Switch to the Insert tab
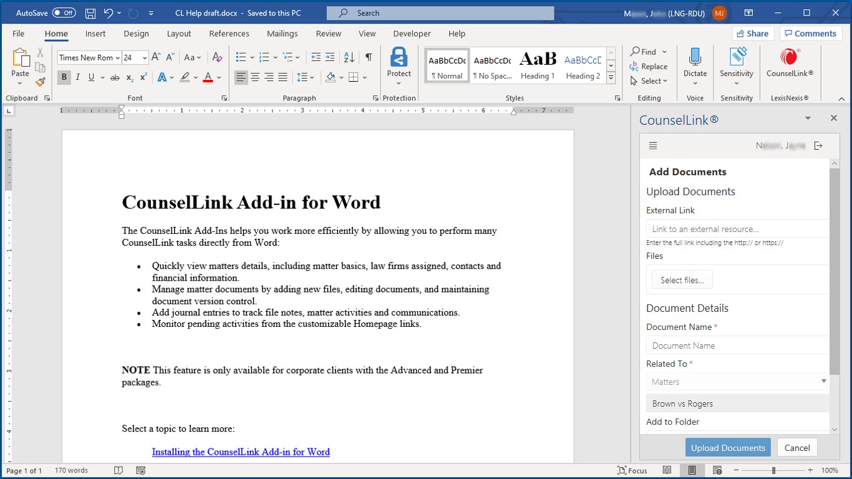Viewport: 852px width, 479px height. (95, 34)
